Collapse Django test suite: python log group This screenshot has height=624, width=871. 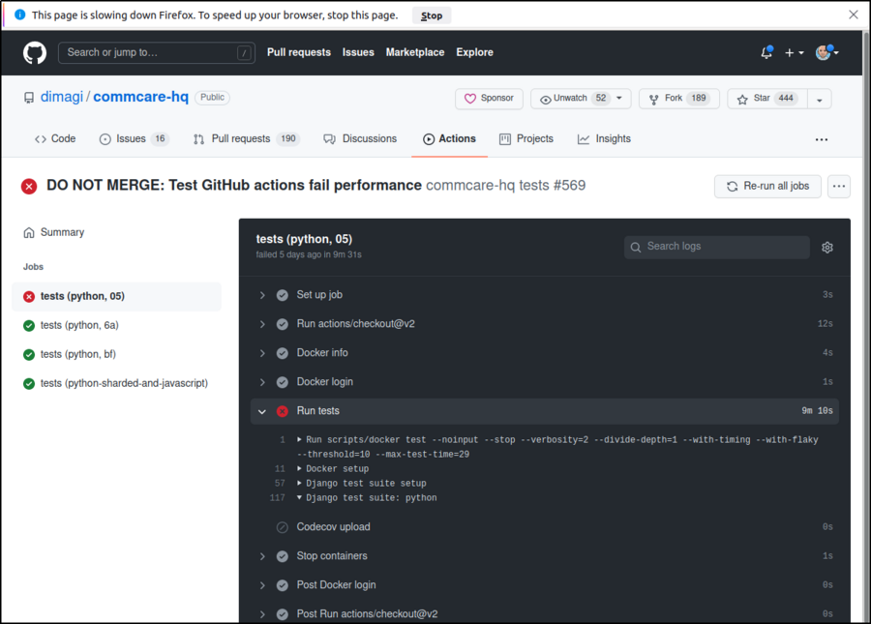click(299, 497)
